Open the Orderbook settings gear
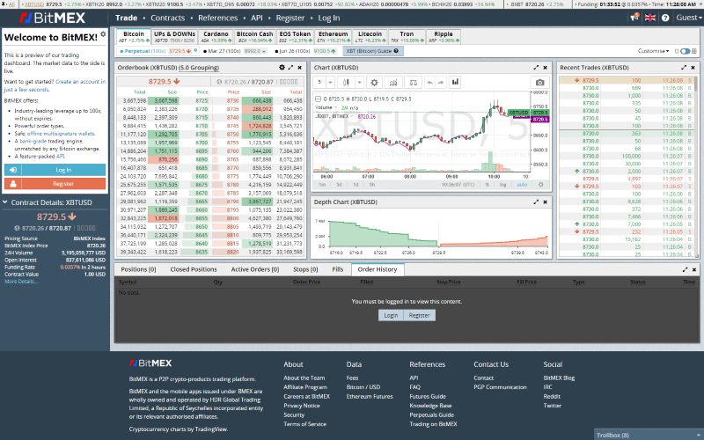This screenshot has height=440, width=704. [282, 68]
